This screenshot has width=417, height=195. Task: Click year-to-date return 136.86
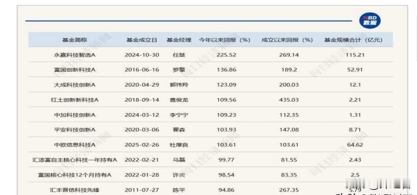[x=227, y=70]
